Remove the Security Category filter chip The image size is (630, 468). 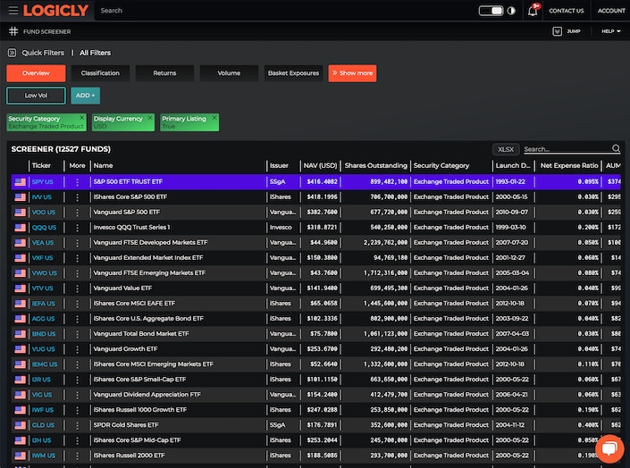pyautogui.click(x=81, y=118)
